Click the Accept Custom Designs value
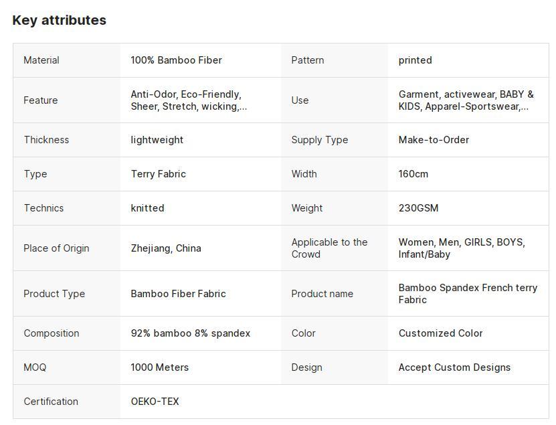Image resolution: width=556 pixels, height=425 pixels. (x=454, y=367)
